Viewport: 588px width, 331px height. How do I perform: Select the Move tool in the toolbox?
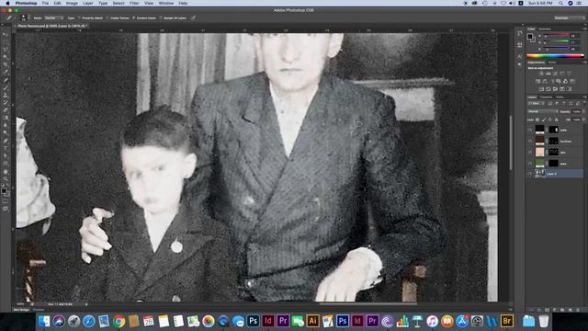[6, 34]
